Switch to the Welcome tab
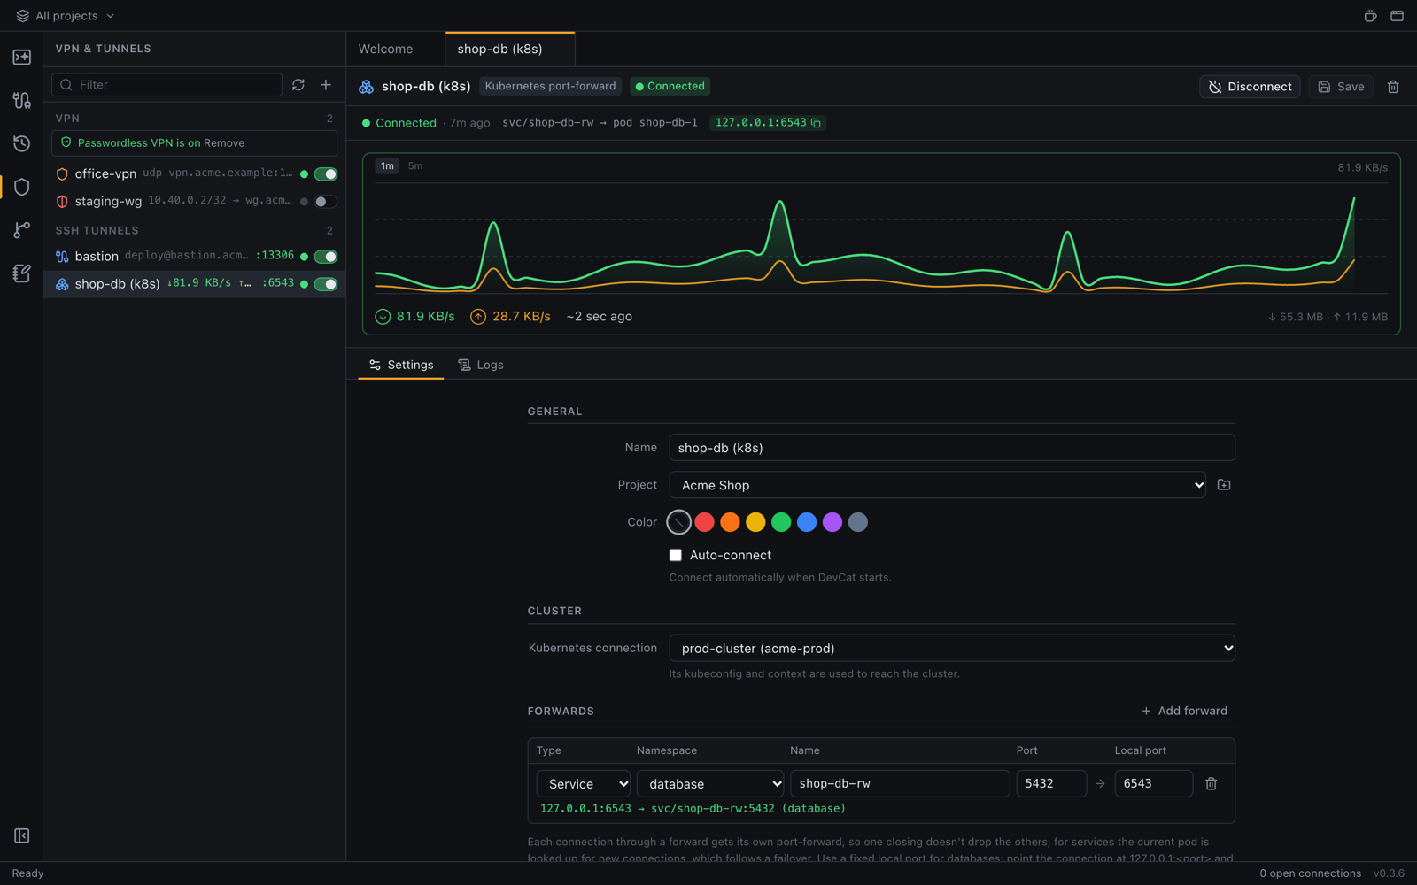The height and width of the screenshot is (885, 1417). [x=385, y=49]
